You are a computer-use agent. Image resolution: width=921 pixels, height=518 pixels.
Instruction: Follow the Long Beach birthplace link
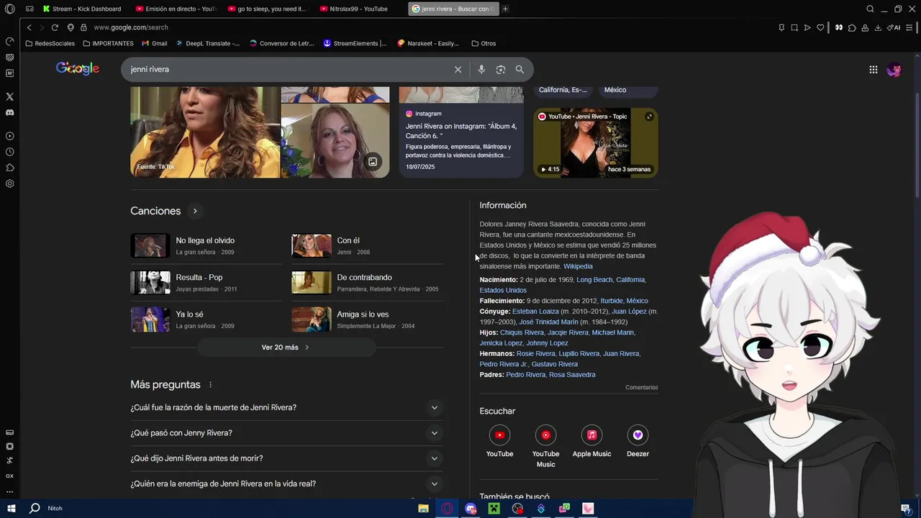[594, 280]
